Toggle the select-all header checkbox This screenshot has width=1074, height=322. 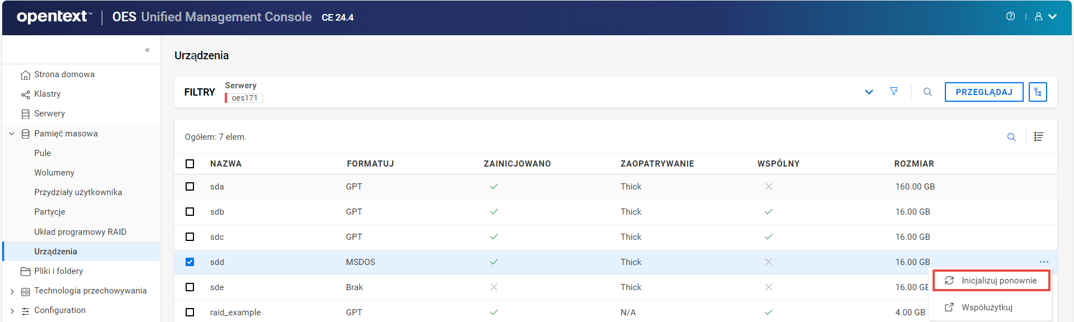190,164
